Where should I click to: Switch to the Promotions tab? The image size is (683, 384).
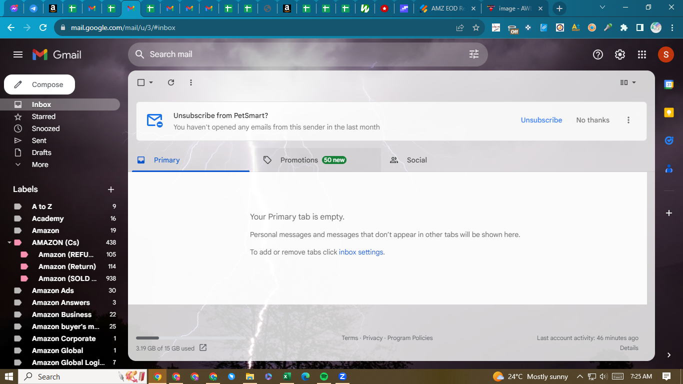coord(318,160)
